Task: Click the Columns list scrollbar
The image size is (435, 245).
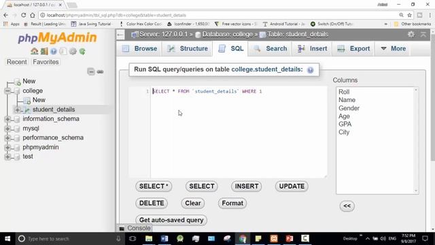Action: [415, 140]
